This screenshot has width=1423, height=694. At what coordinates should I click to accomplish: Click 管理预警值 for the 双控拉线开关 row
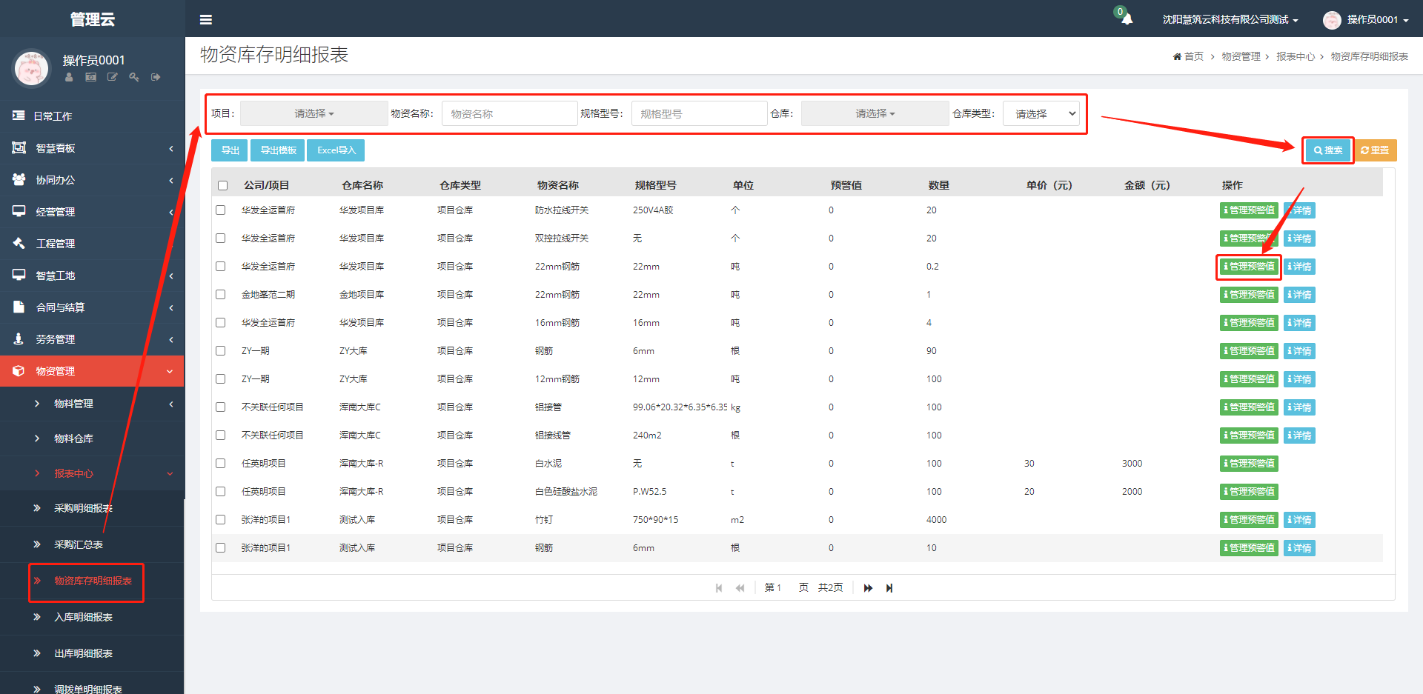(1249, 238)
